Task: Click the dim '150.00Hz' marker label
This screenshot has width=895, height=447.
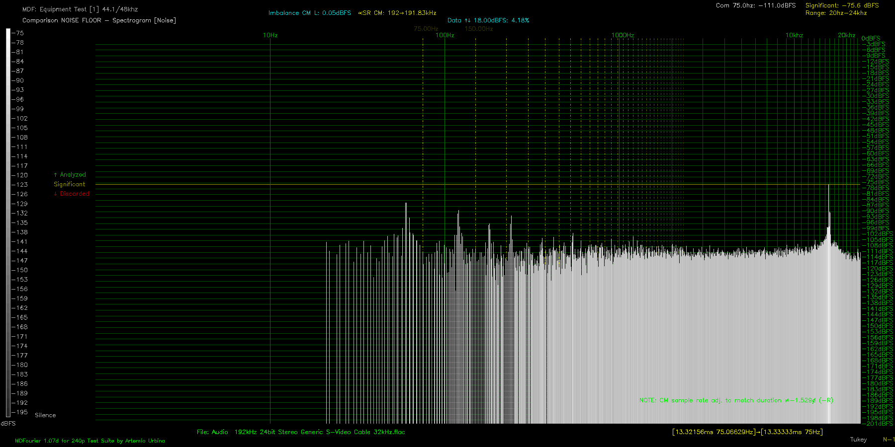Action: (x=479, y=29)
